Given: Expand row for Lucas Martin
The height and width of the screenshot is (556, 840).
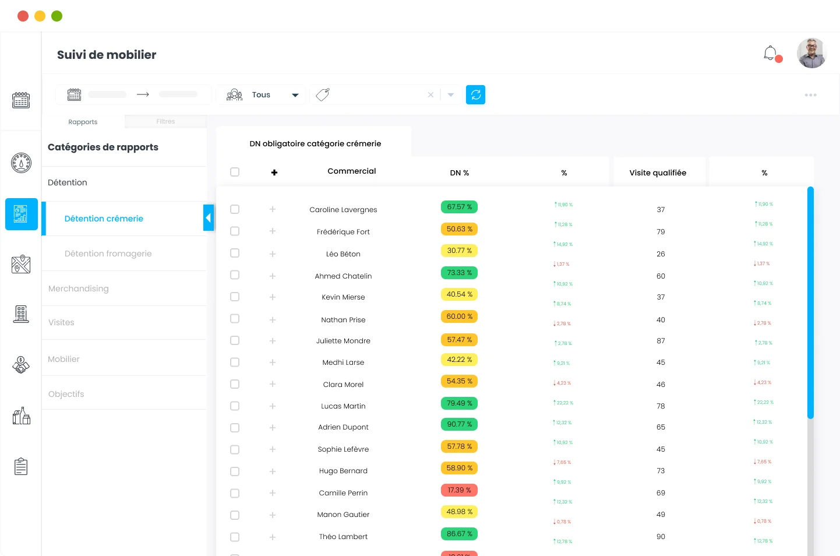Looking at the screenshot, I should [273, 406].
